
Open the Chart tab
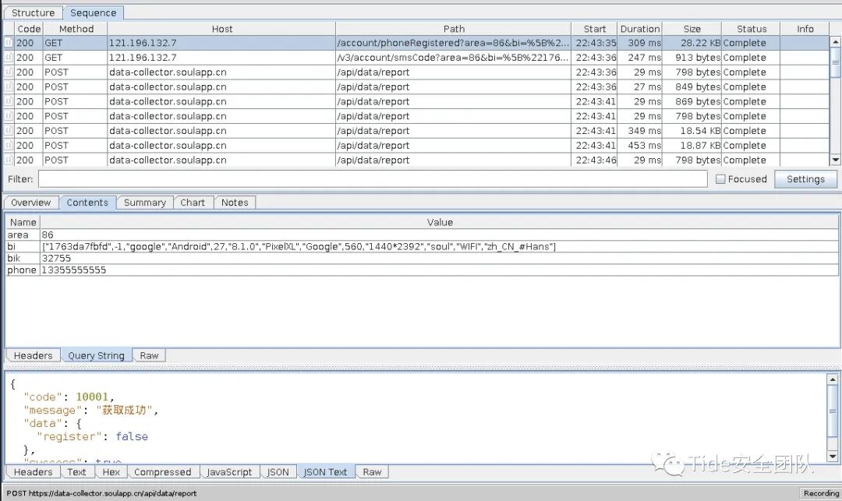click(x=193, y=203)
